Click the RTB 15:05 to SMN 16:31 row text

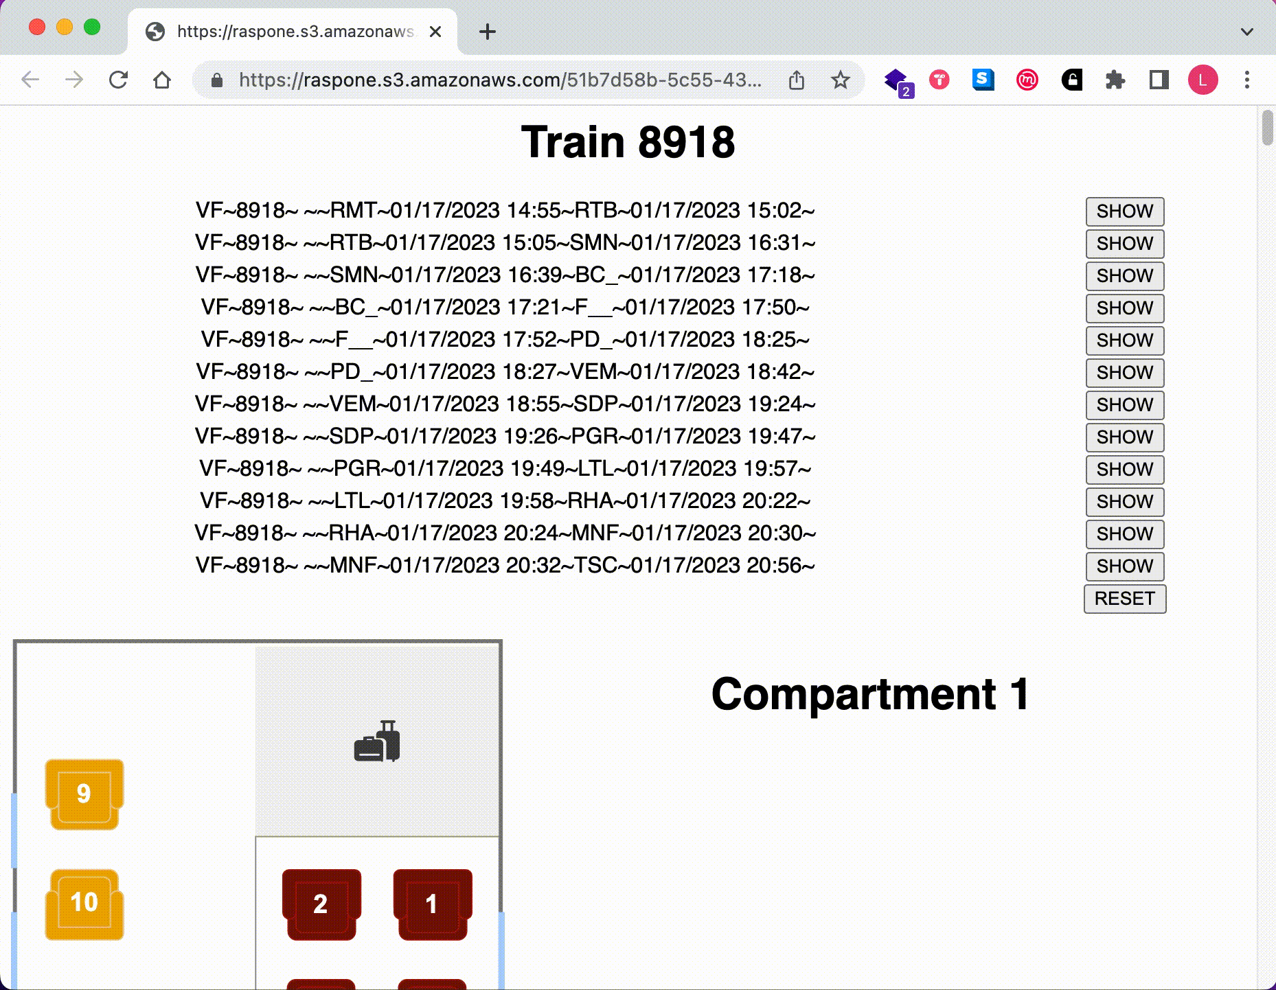[x=505, y=242]
